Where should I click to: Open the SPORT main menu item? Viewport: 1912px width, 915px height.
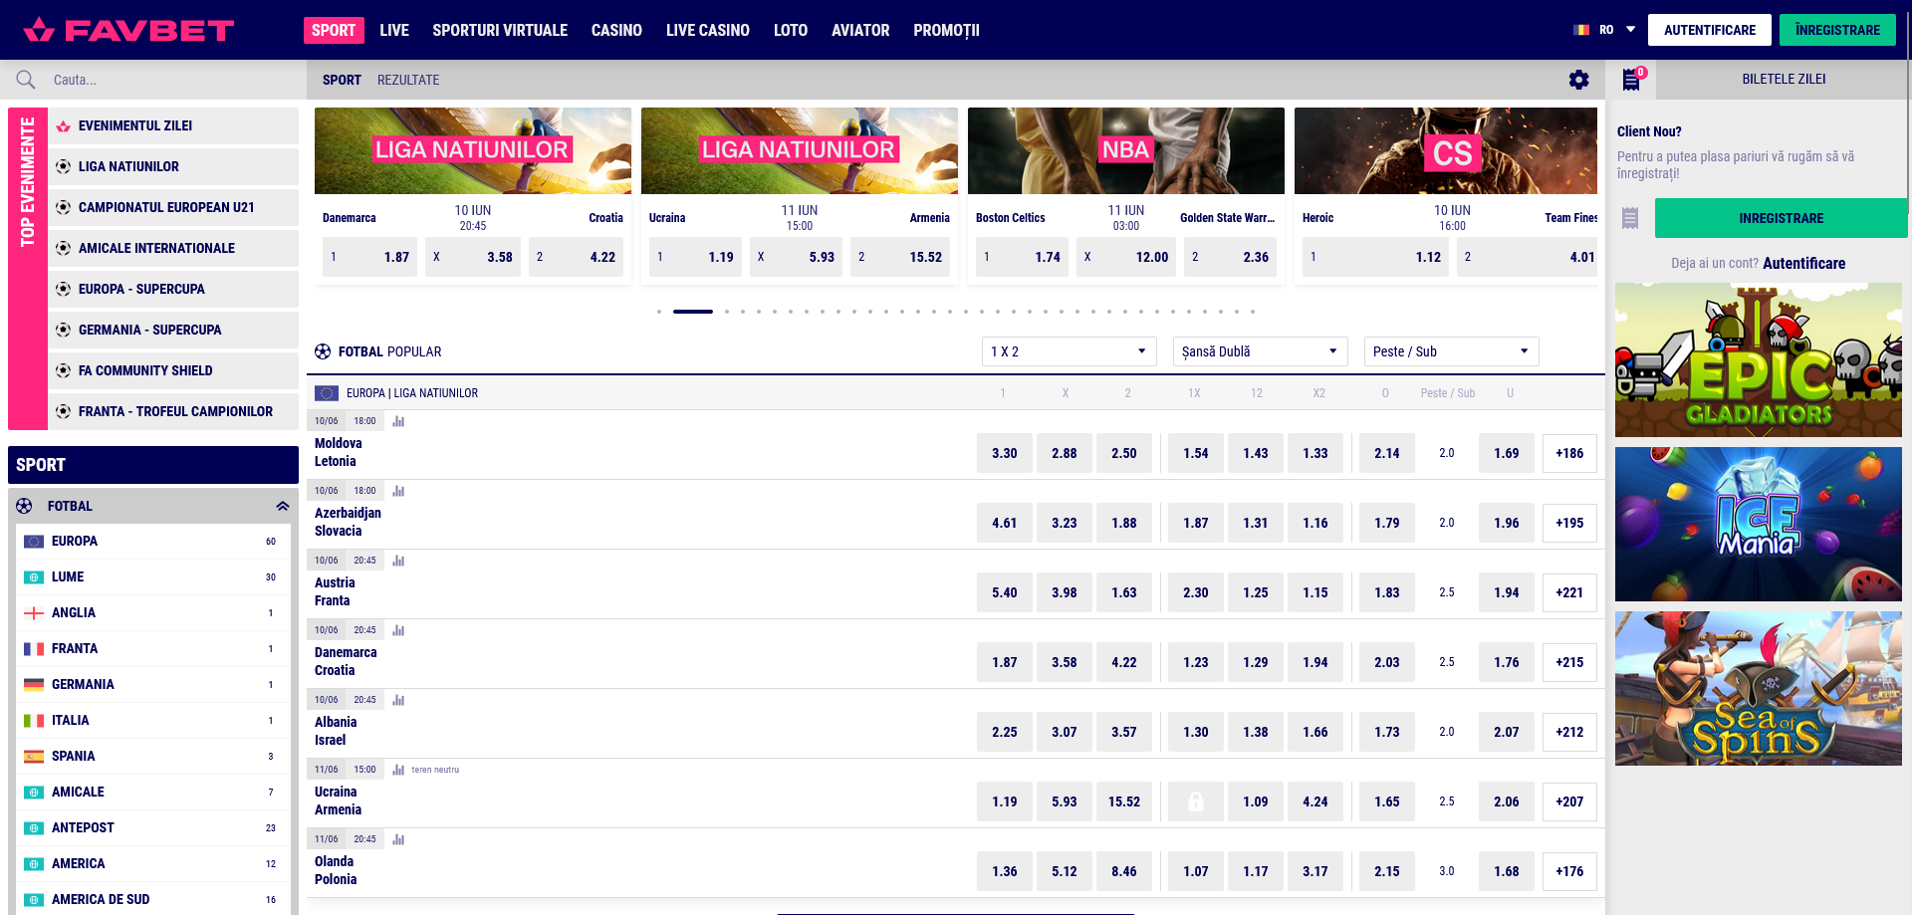tap(334, 30)
